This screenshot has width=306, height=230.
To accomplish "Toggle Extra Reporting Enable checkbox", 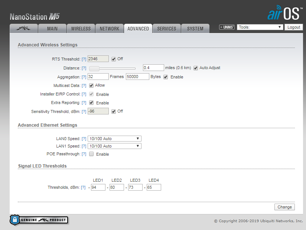I will click(x=91, y=103).
